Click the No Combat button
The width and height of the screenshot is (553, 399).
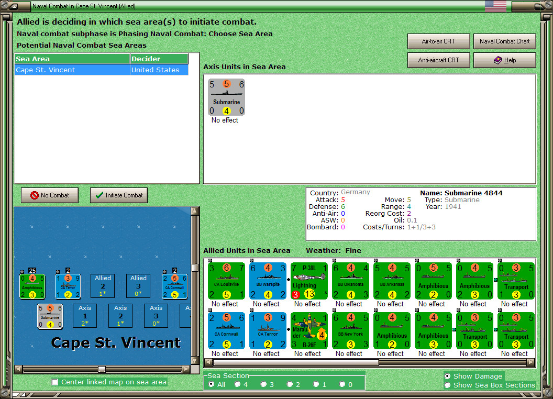(x=50, y=195)
